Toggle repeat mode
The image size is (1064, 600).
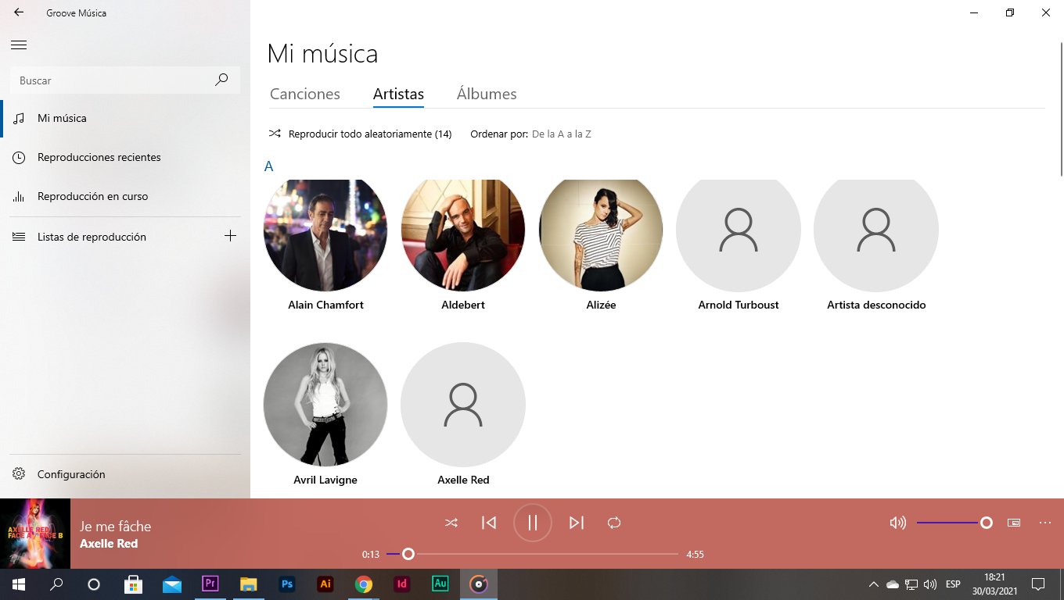point(614,523)
